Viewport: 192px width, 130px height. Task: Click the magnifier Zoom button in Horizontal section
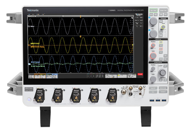[165, 66]
